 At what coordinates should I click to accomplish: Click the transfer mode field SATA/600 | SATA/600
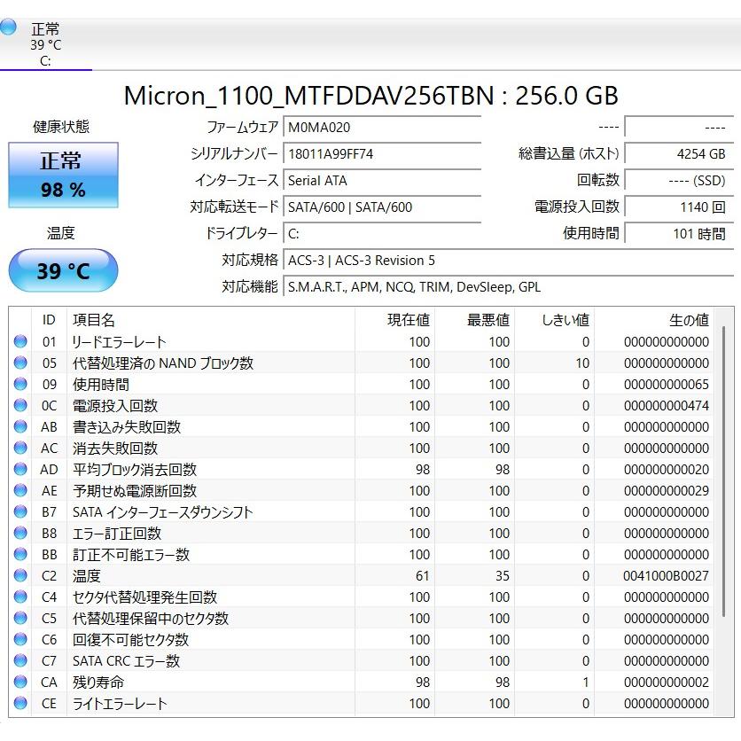click(x=382, y=207)
